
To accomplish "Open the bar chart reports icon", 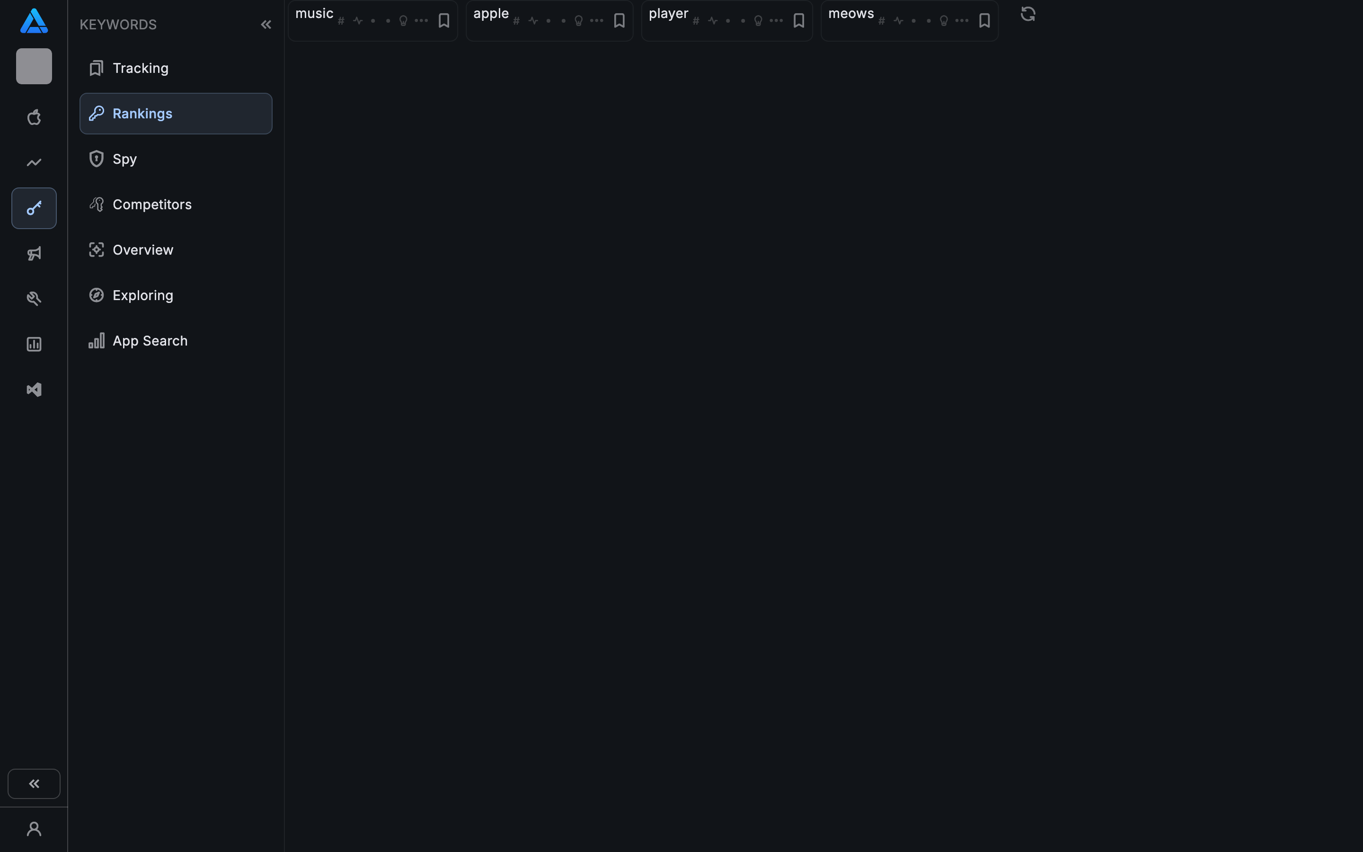I will click(x=34, y=344).
